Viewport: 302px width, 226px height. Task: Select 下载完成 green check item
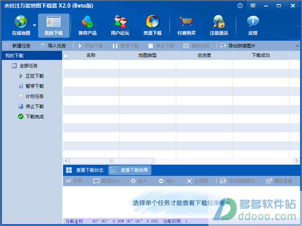click(31, 117)
